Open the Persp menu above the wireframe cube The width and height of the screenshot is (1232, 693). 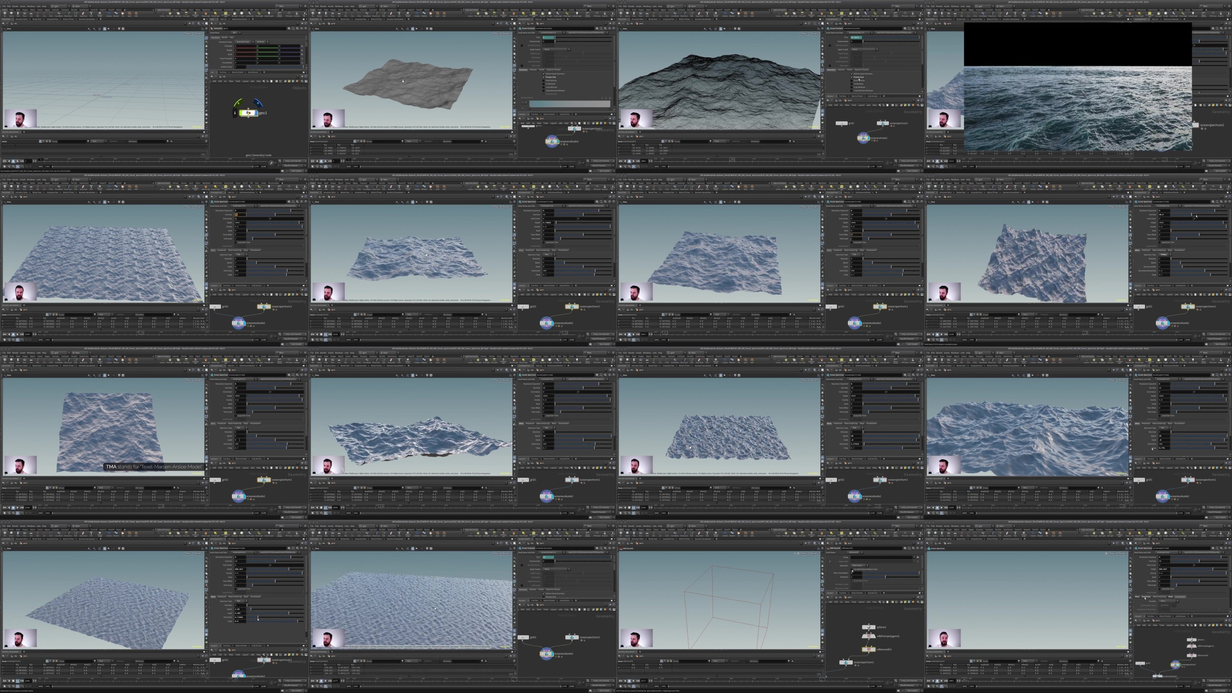tap(804, 553)
